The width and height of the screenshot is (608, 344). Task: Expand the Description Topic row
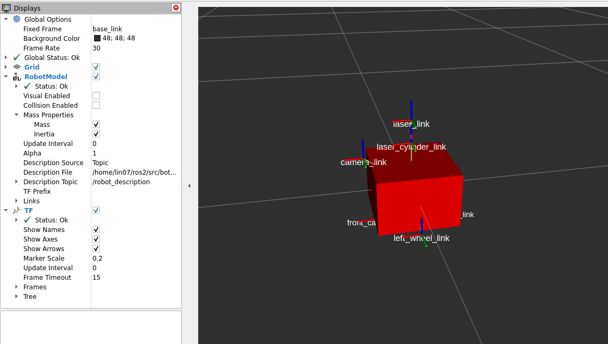16,182
